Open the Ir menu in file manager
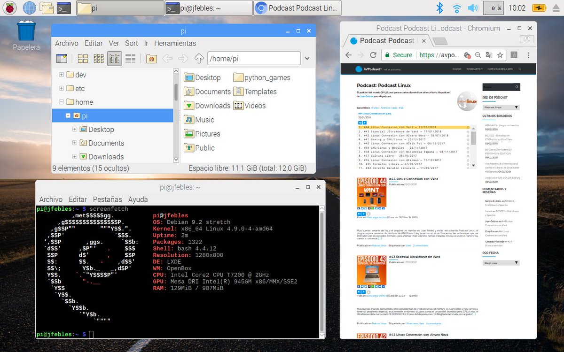This screenshot has width=564, height=352. (146, 43)
